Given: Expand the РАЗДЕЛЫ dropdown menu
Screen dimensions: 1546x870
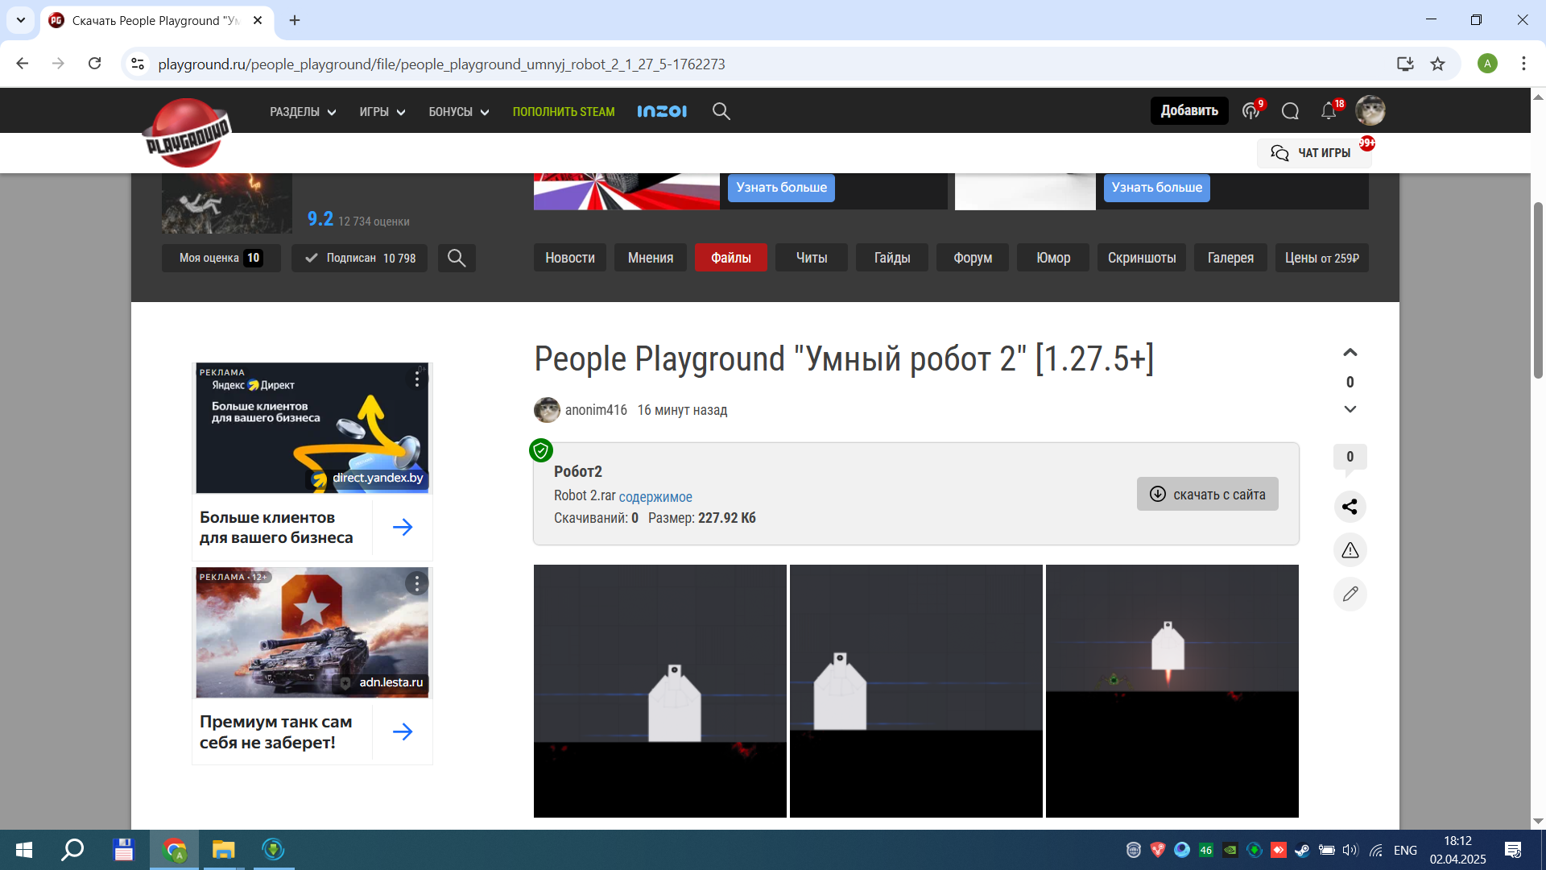Looking at the screenshot, I should pos(303,112).
